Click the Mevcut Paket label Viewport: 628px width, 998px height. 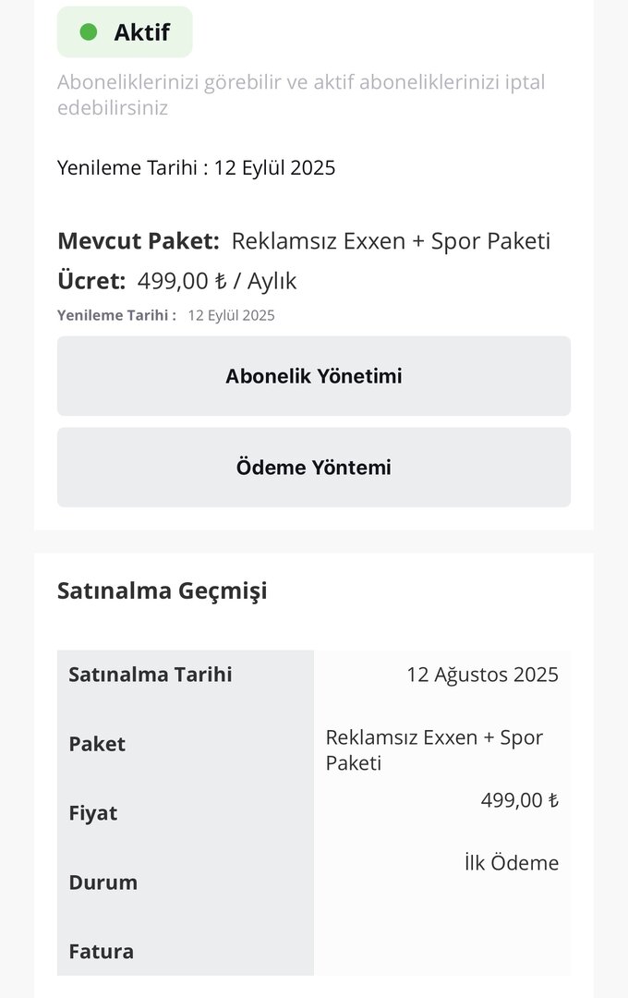[x=139, y=241]
